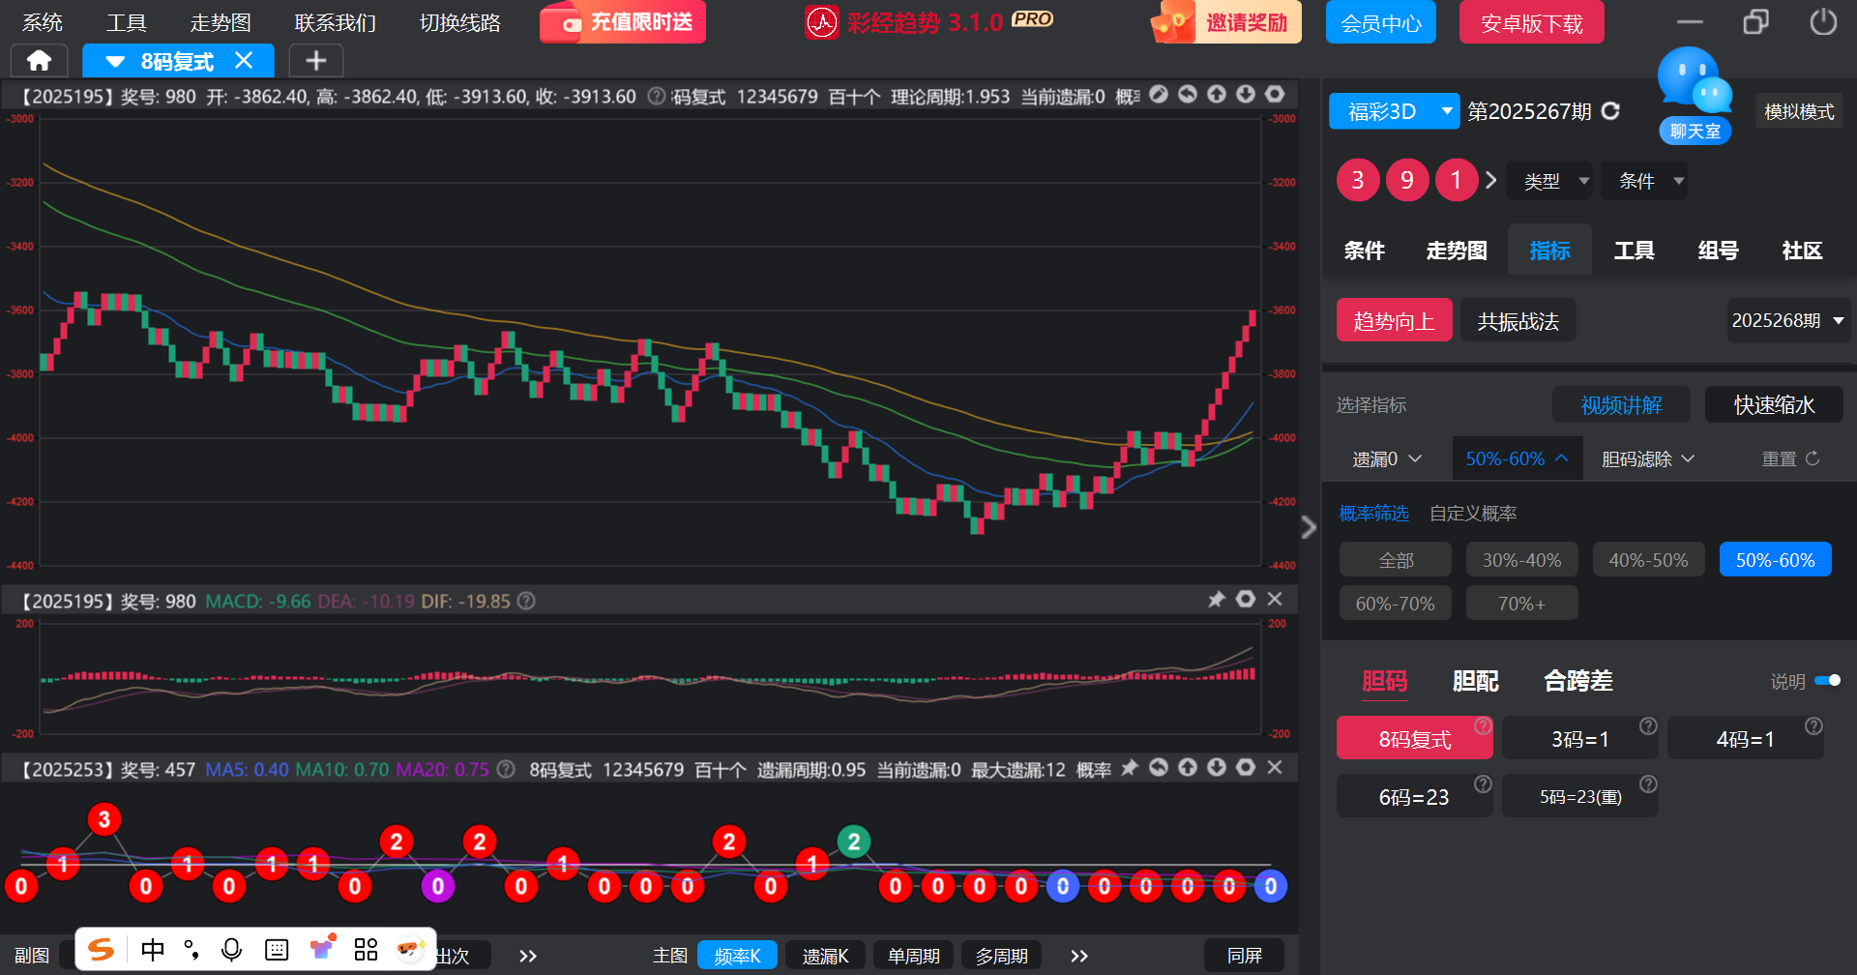Click the undo arrow icon on main chart header
The width and height of the screenshot is (1857, 975).
click(1188, 95)
